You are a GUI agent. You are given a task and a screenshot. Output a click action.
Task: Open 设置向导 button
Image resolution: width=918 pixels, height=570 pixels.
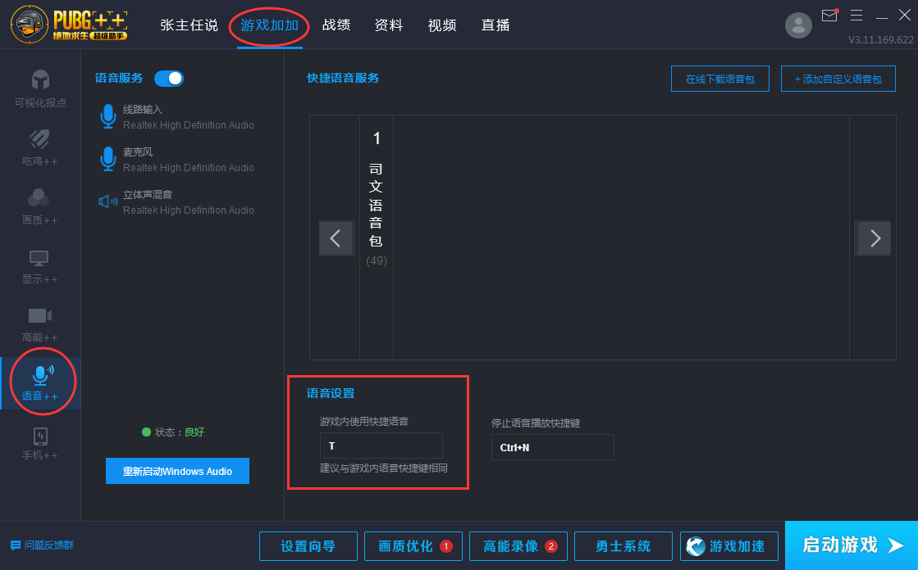pos(308,546)
